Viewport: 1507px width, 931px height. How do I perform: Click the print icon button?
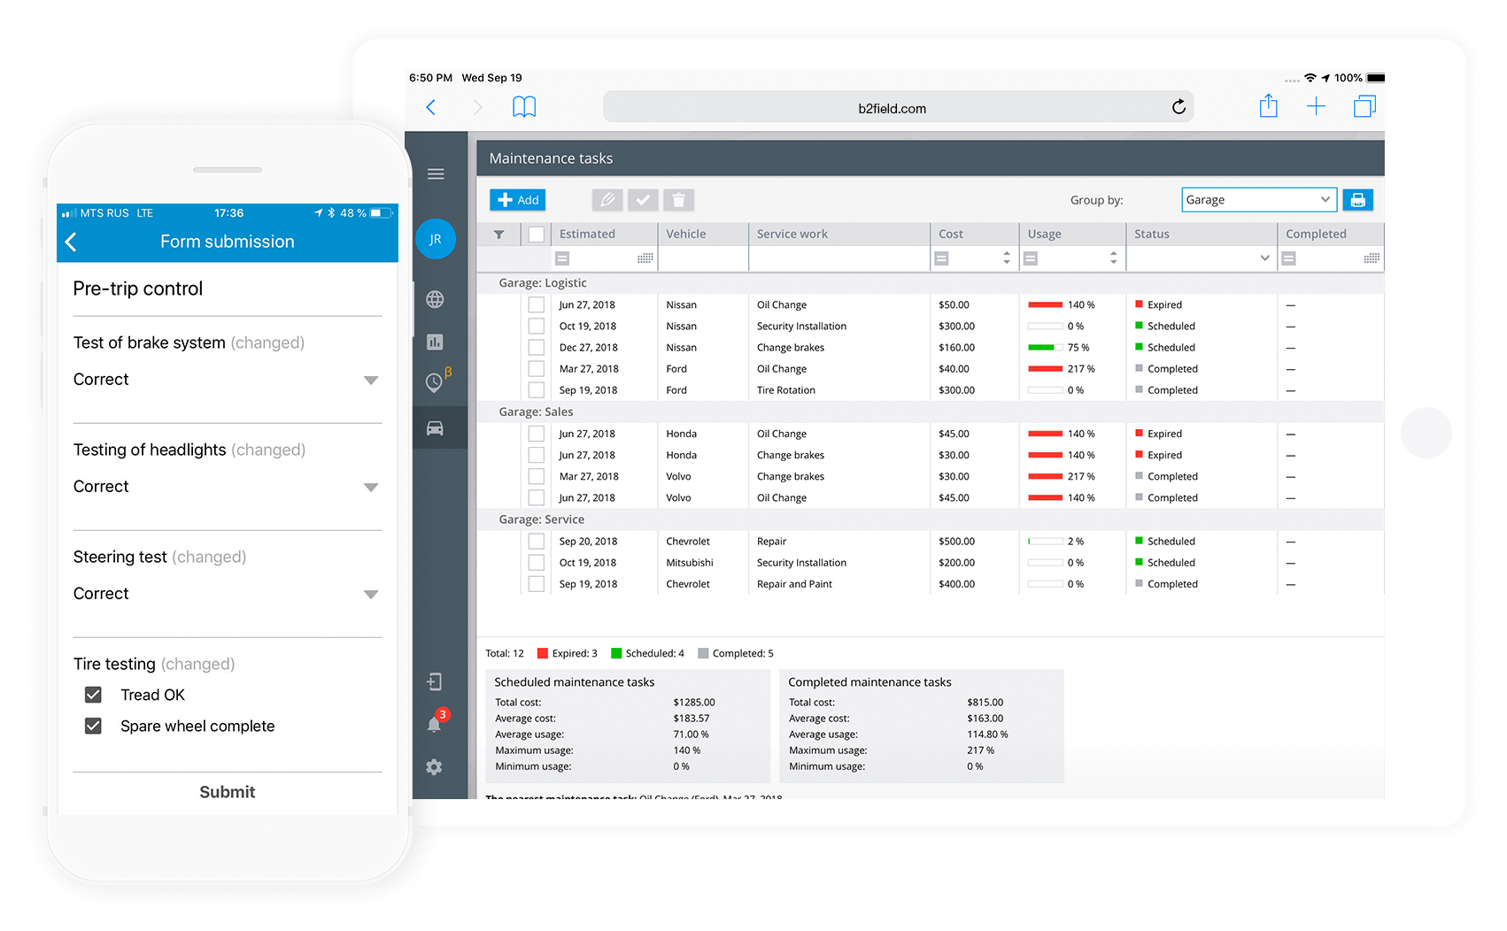point(1357,200)
